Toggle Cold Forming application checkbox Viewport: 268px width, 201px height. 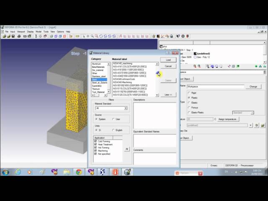(x=95, y=141)
